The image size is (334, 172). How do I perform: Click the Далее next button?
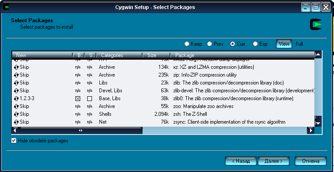(273, 161)
